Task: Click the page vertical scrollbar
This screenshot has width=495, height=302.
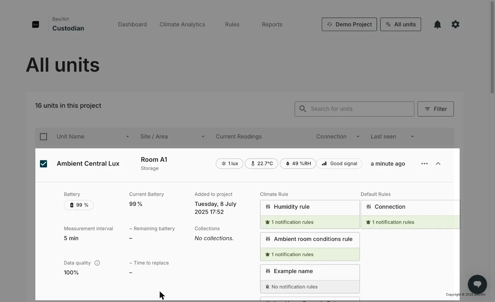Action: (x=492, y=48)
